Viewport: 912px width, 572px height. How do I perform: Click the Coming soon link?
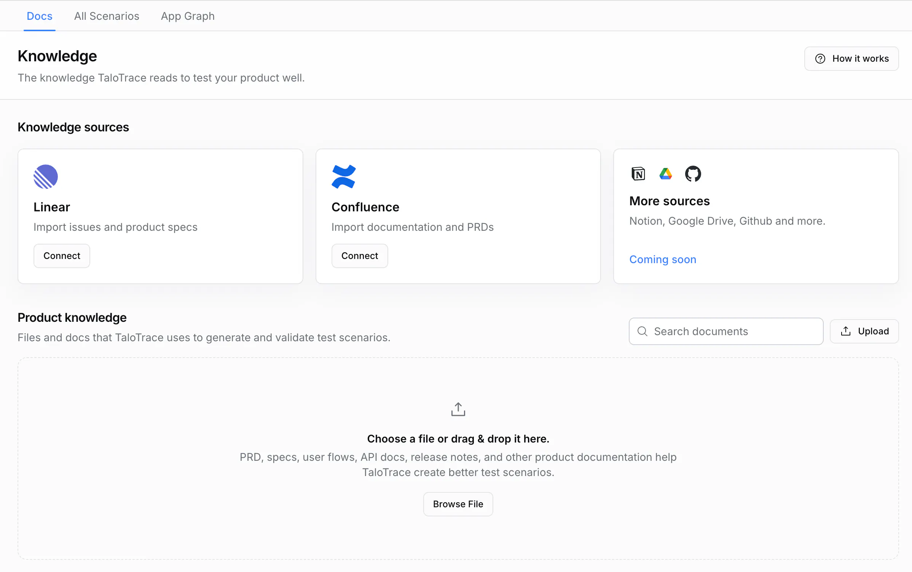pyautogui.click(x=663, y=259)
